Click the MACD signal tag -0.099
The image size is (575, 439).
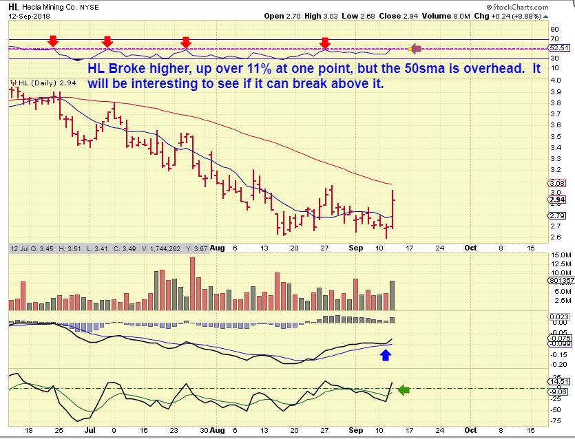[x=560, y=344]
